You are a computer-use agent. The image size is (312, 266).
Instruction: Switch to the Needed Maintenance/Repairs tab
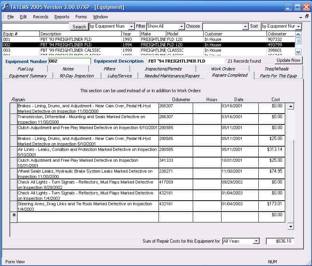coord(172,76)
